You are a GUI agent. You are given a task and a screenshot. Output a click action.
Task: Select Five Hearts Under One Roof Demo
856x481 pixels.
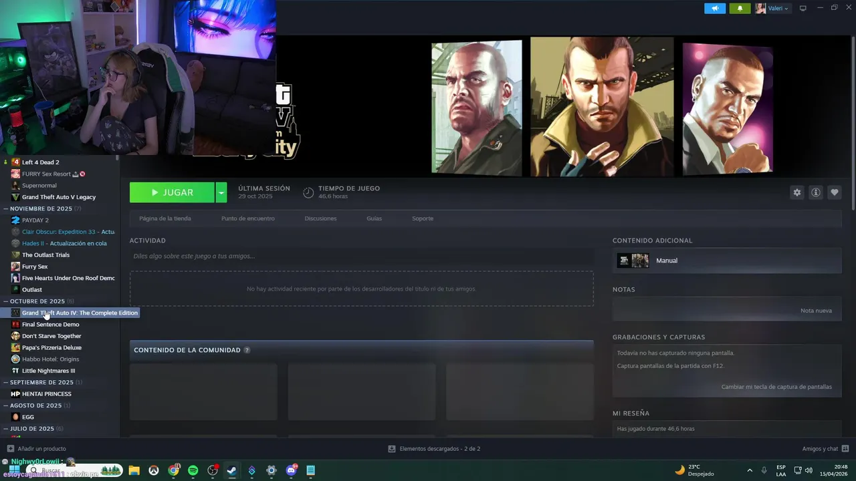coord(68,278)
